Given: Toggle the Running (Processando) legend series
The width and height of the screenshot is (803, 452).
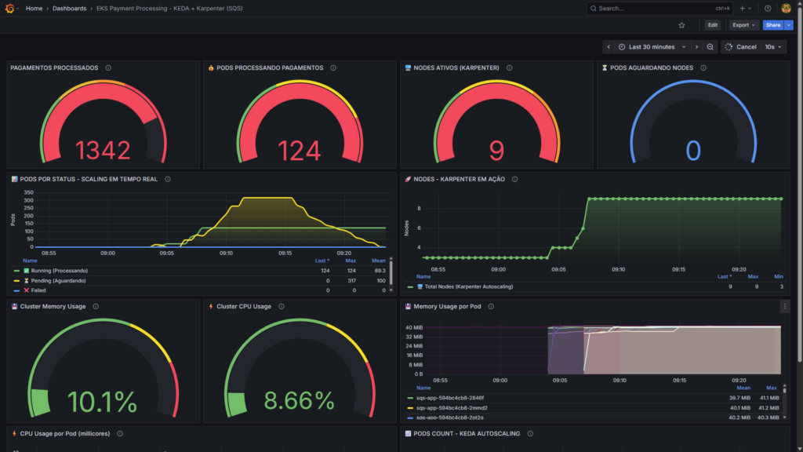Looking at the screenshot, I should coord(59,271).
